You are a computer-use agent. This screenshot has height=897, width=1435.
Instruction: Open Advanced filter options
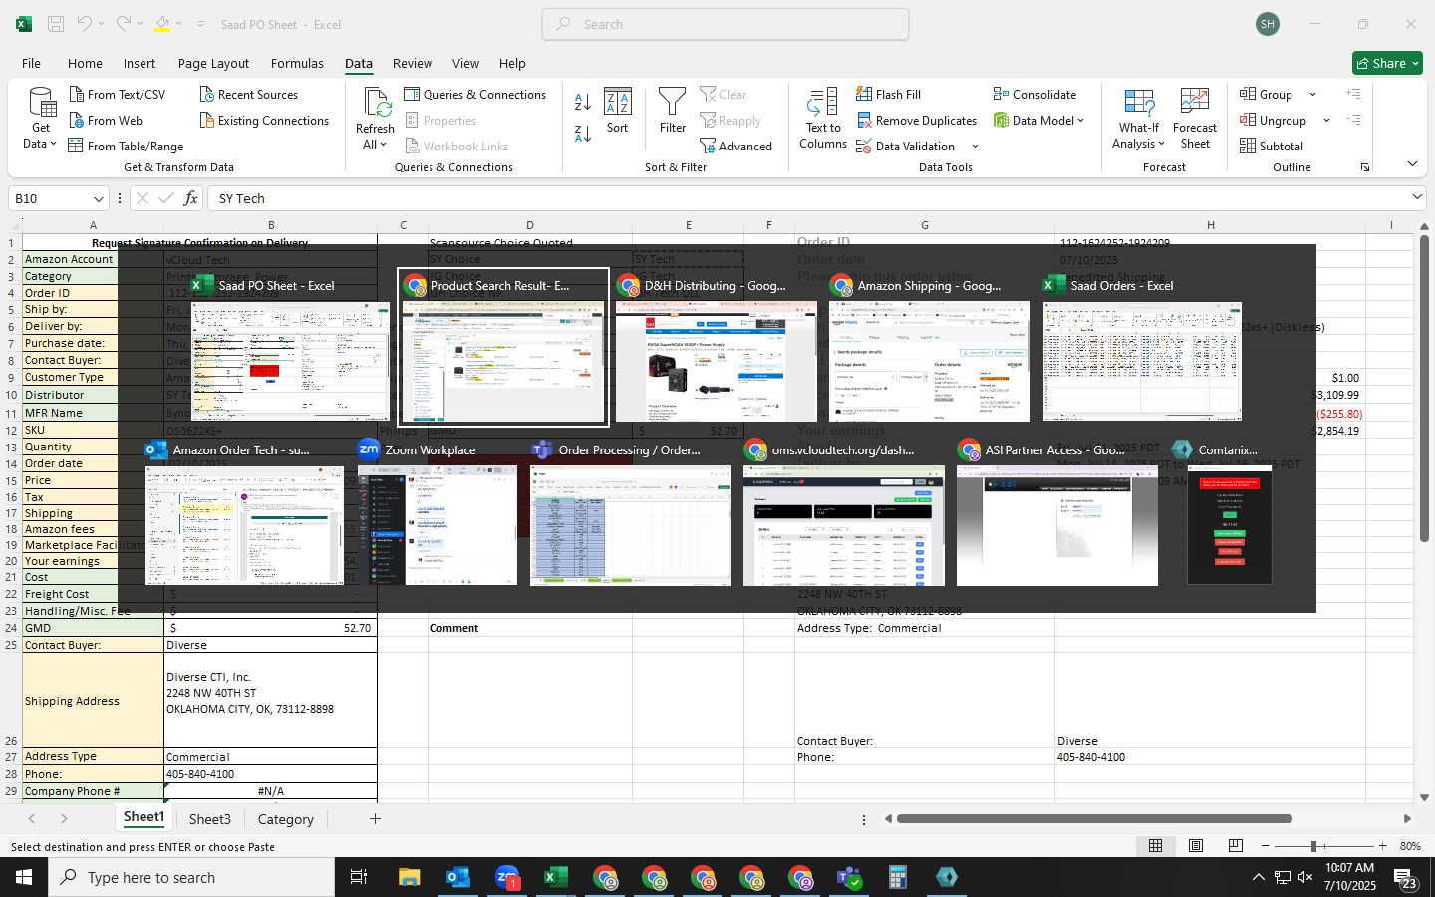coord(736,146)
